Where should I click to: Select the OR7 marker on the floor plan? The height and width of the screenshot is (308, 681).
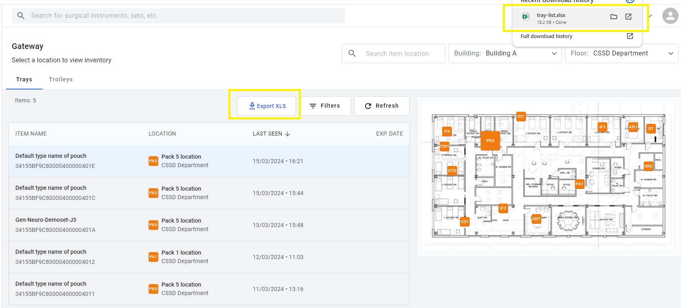point(536,219)
